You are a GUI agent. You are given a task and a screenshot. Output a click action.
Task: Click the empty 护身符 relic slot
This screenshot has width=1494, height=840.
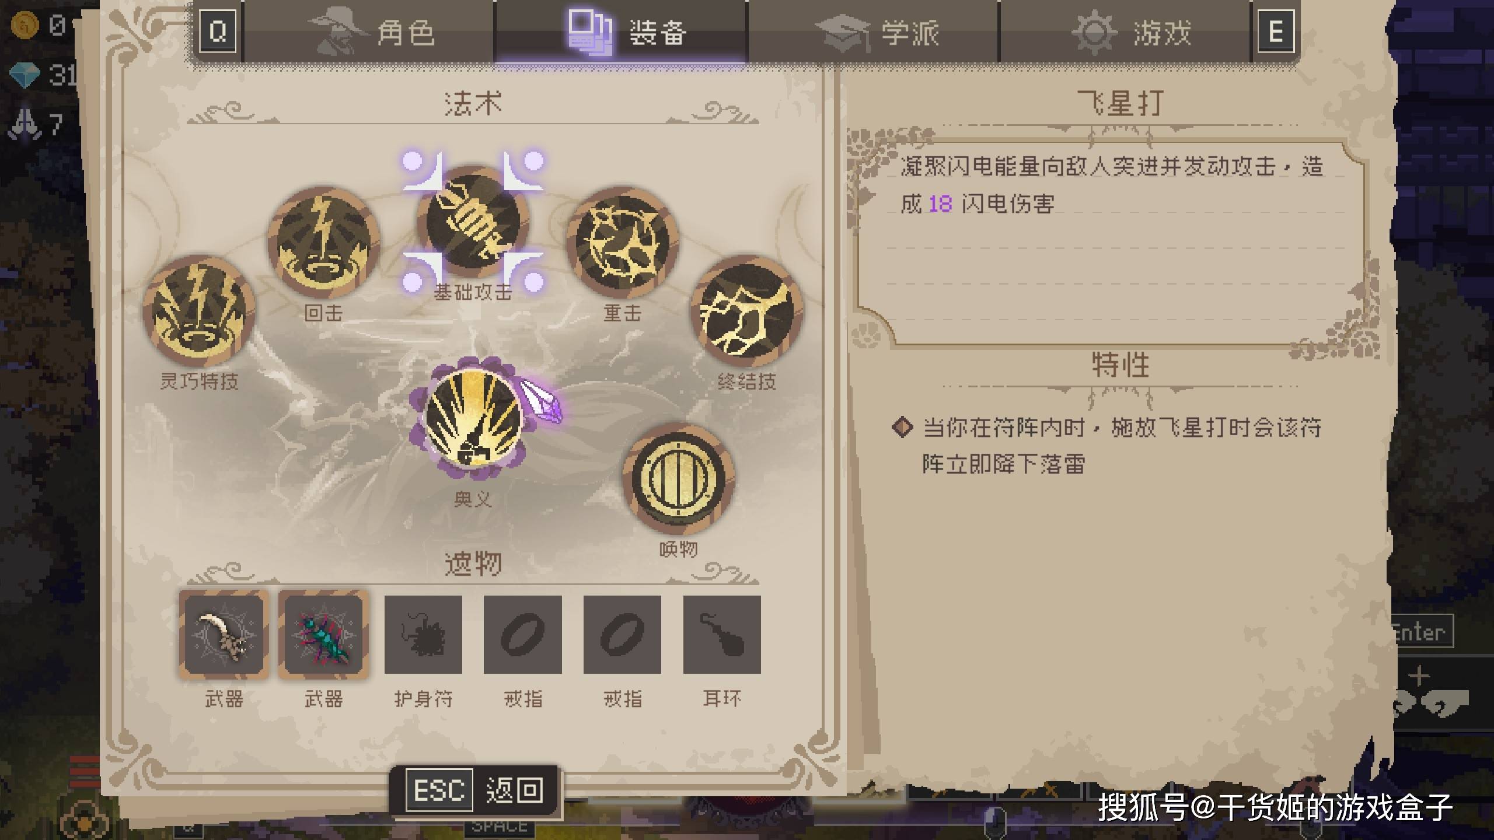point(423,635)
